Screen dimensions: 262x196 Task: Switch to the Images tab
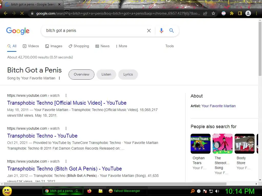click(x=54, y=46)
